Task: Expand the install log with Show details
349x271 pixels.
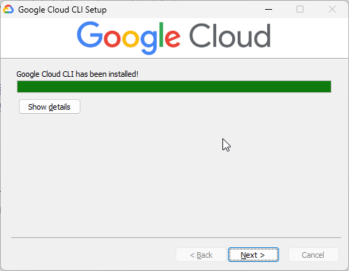Action: (x=50, y=107)
